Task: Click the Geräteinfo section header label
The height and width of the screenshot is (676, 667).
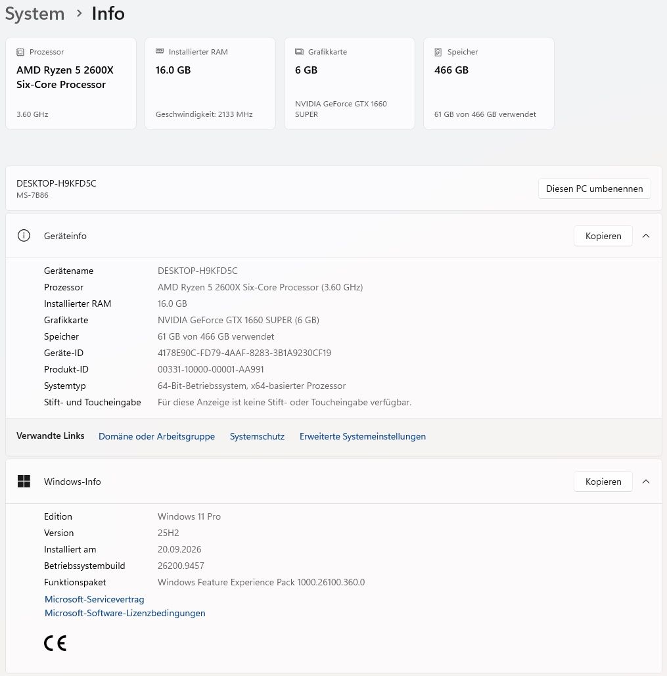Action: point(65,236)
